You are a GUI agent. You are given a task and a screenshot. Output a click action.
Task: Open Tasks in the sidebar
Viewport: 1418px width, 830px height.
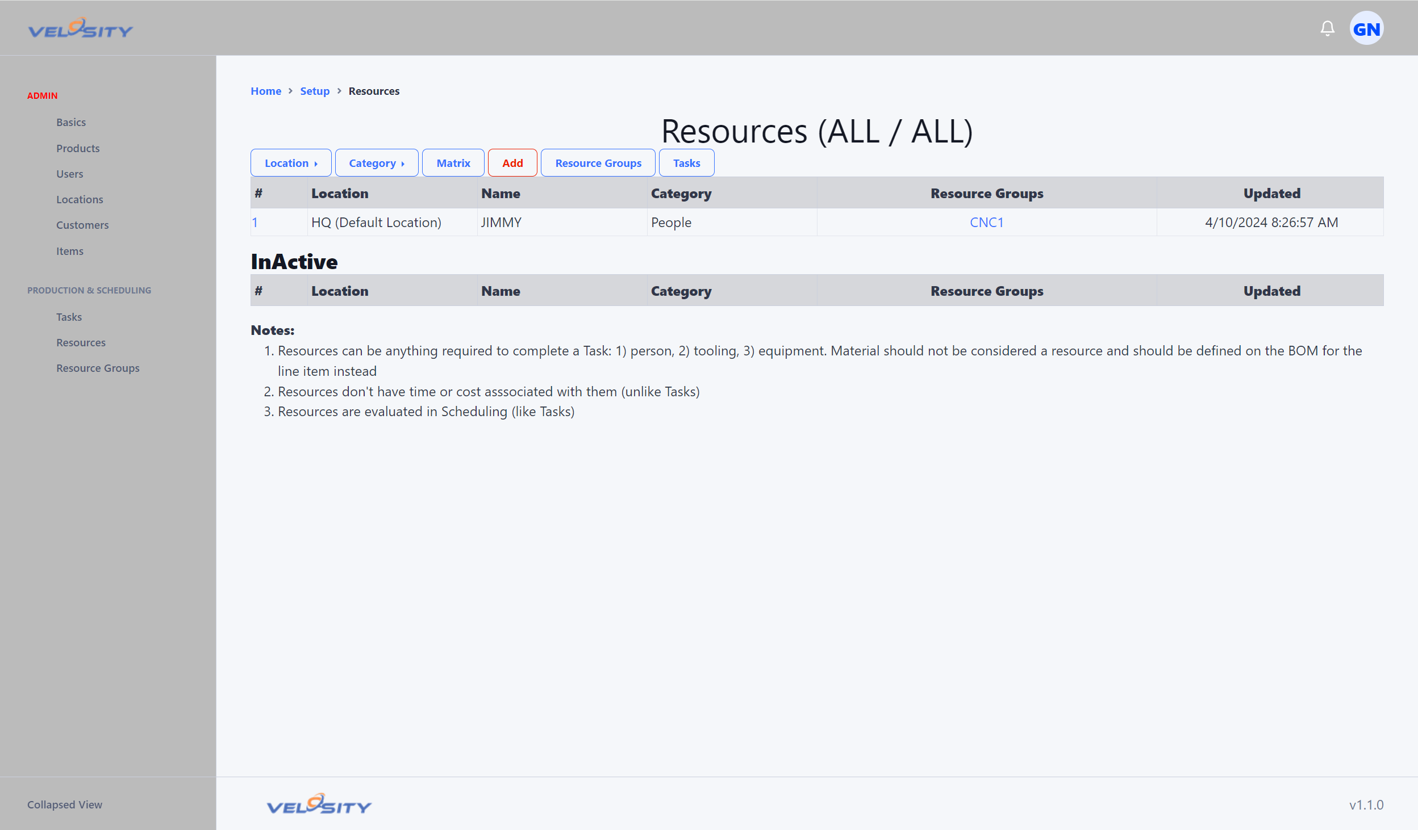pyautogui.click(x=69, y=317)
